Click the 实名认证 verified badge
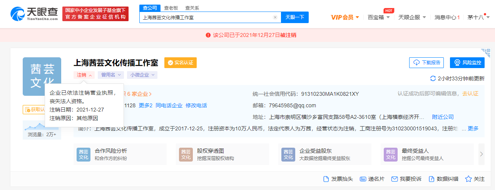The width and height of the screenshot is (495, 190). [x=181, y=63]
